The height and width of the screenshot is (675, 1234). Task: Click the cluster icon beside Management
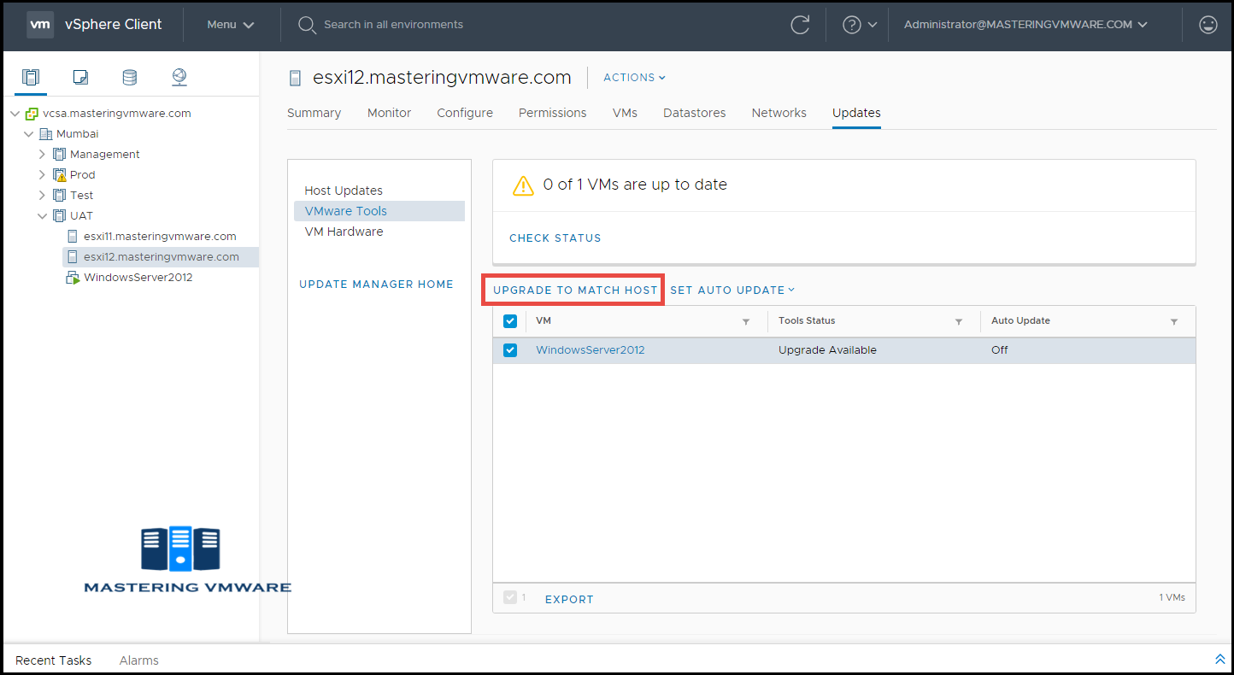59,155
